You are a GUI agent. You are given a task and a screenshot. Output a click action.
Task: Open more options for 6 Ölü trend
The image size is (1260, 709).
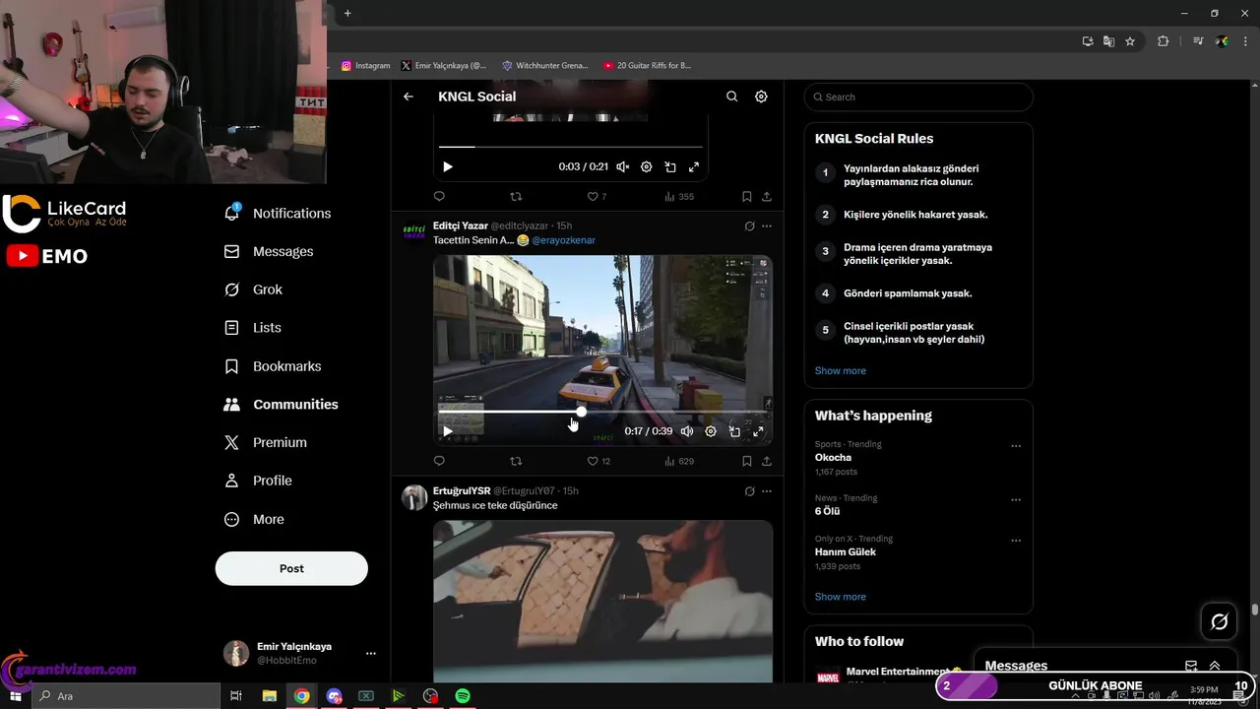click(x=1016, y=500)
